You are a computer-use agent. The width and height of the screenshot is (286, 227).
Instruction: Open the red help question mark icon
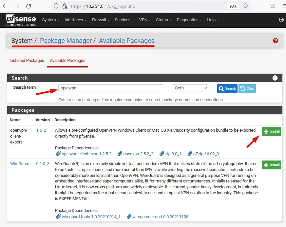click(276, 41)
